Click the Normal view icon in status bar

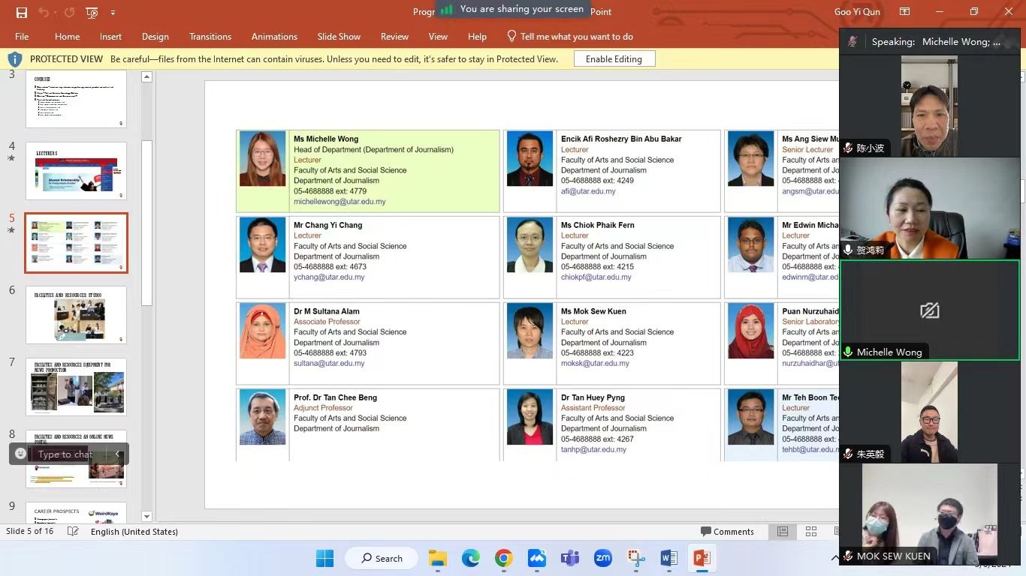click(x=783, y=532)
